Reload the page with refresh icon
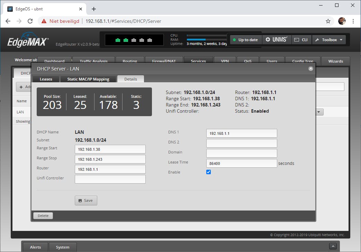The width and height of the screenshot is (361, 252). (30, 21)
